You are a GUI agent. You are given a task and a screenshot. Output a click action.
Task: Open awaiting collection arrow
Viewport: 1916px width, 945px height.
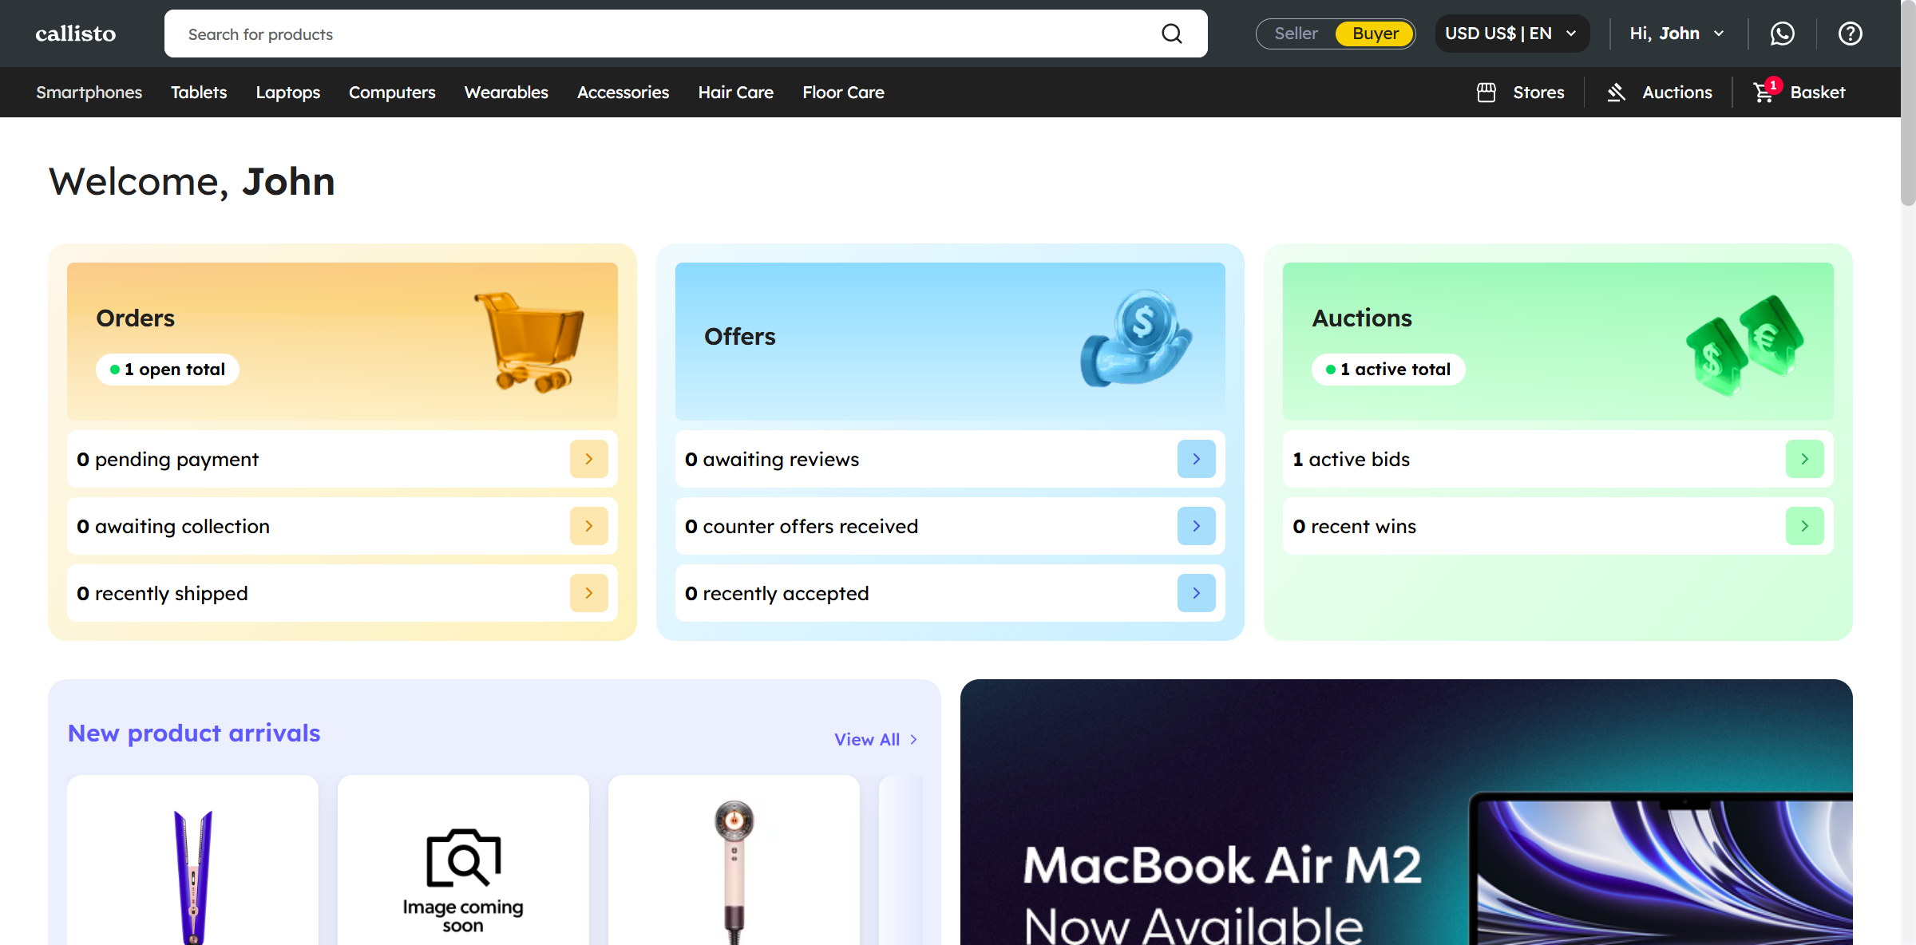[x=589, y=526]
